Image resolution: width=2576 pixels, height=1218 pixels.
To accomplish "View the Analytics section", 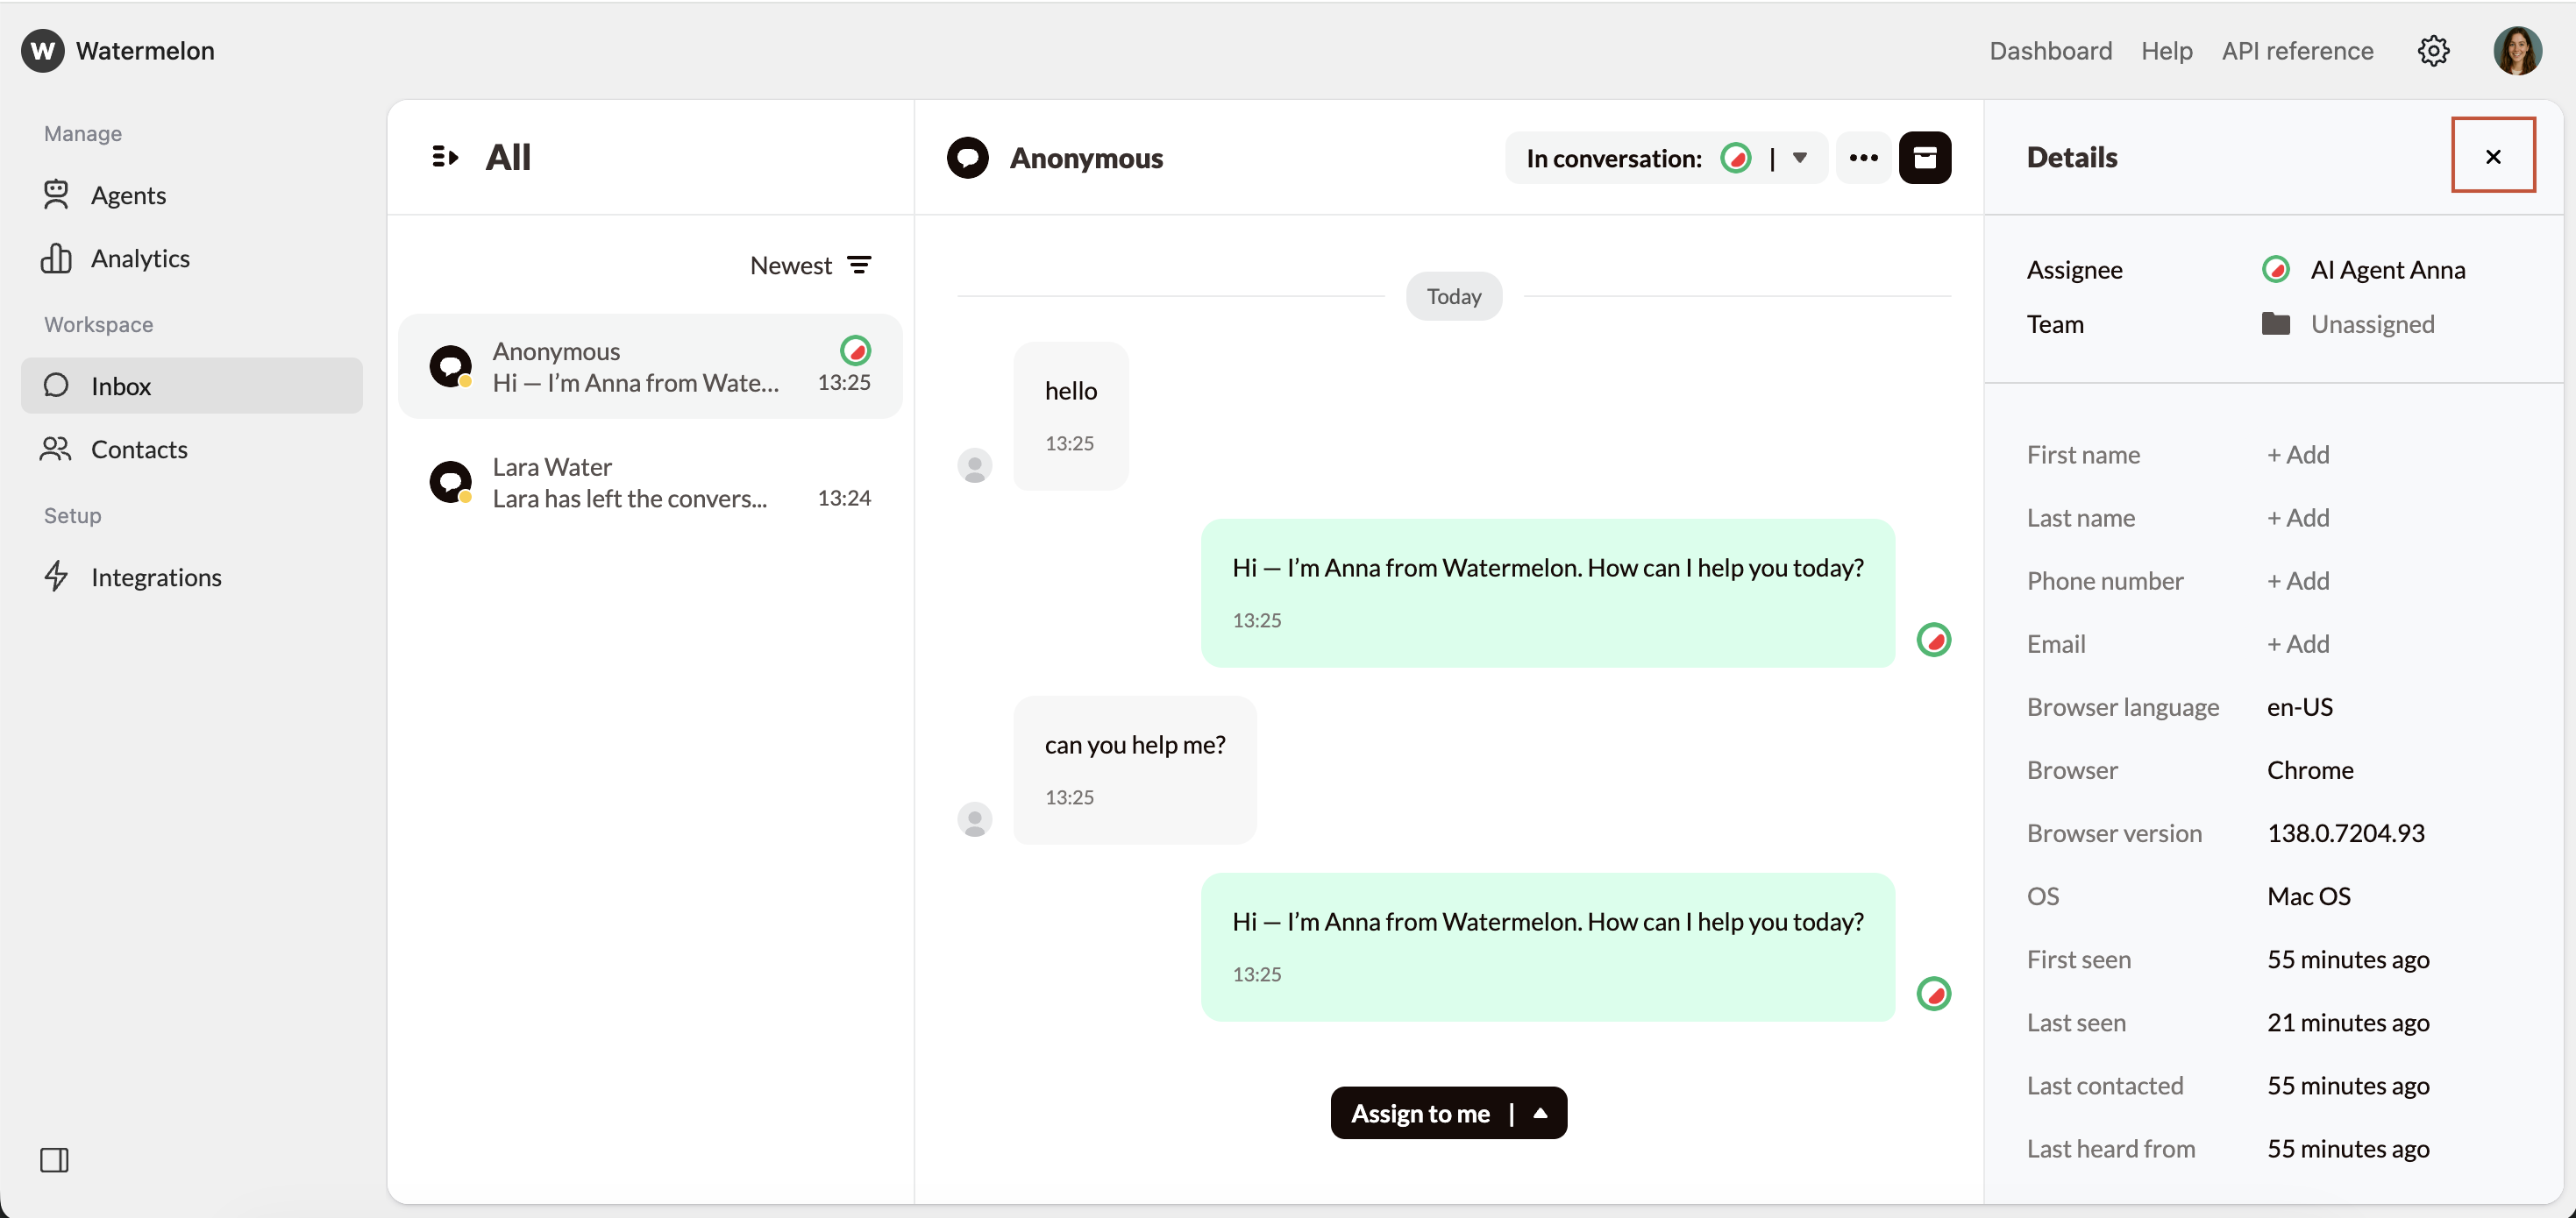I will (140, 258).
